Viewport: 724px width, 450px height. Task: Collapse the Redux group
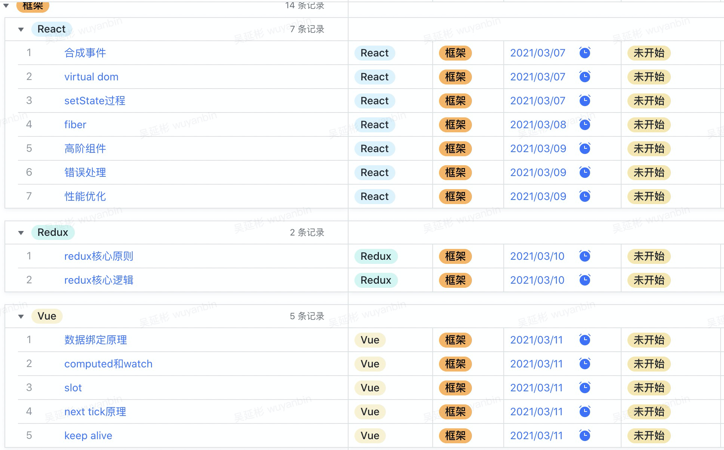[21, 232]
